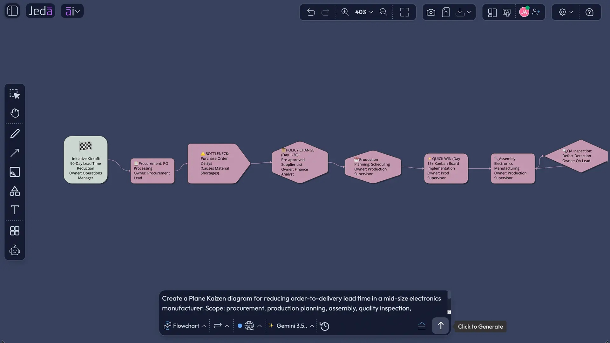Open the shapes tool

click(15, 191)
